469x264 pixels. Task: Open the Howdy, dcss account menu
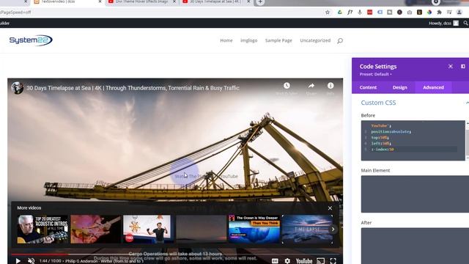[443, 23]
